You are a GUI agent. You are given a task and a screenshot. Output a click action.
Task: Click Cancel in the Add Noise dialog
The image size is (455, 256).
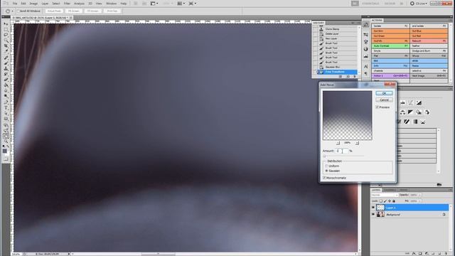click(384, 100)
